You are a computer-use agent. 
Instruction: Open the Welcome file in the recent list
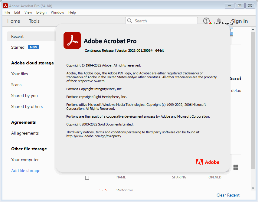(125, 190)
